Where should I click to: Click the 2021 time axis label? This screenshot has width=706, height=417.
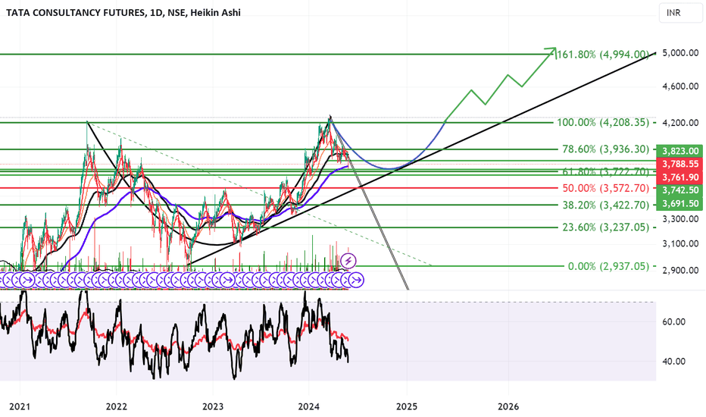20,406
